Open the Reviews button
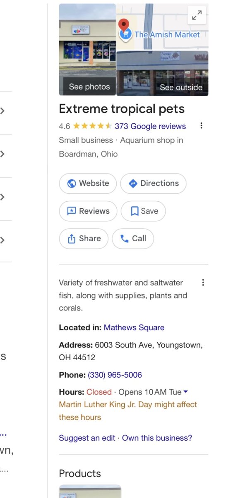238x498 pixels. 88,211
